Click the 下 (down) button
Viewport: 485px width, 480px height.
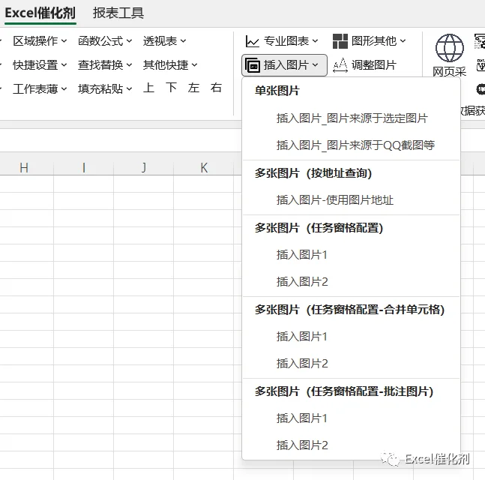171,88
